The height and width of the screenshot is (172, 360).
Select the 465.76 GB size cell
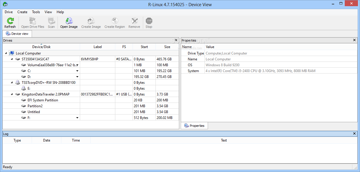click(x=167, y=59)
